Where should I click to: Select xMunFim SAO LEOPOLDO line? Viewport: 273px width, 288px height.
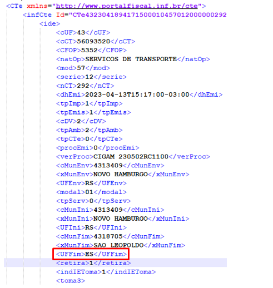pos(121,245)
